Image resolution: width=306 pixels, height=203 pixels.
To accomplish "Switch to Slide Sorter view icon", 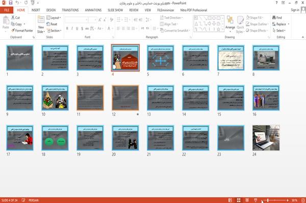I will [x=239, y=200].
